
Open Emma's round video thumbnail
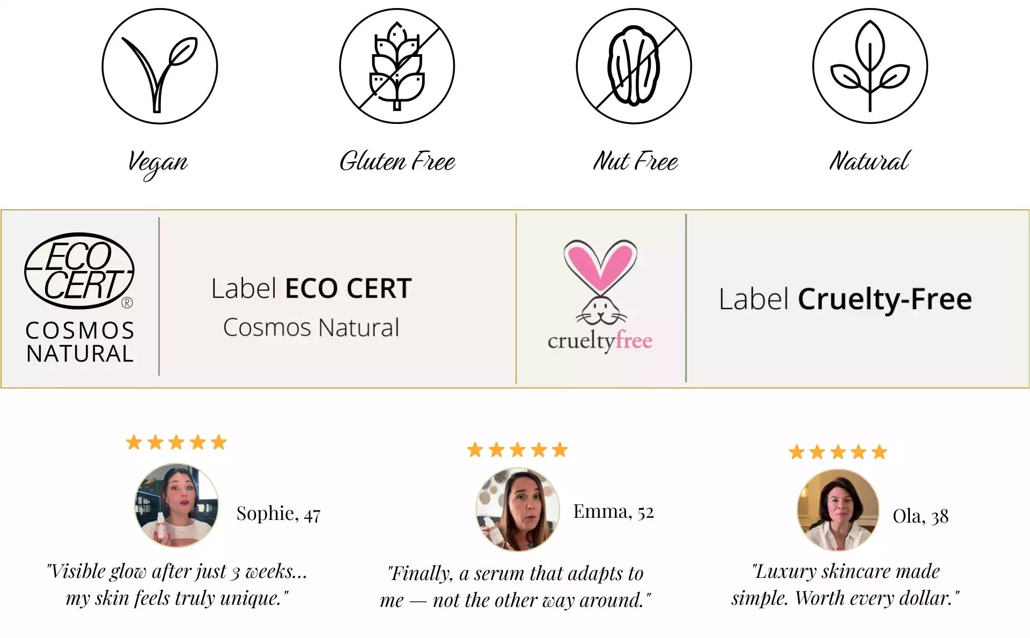pos(518,509)
